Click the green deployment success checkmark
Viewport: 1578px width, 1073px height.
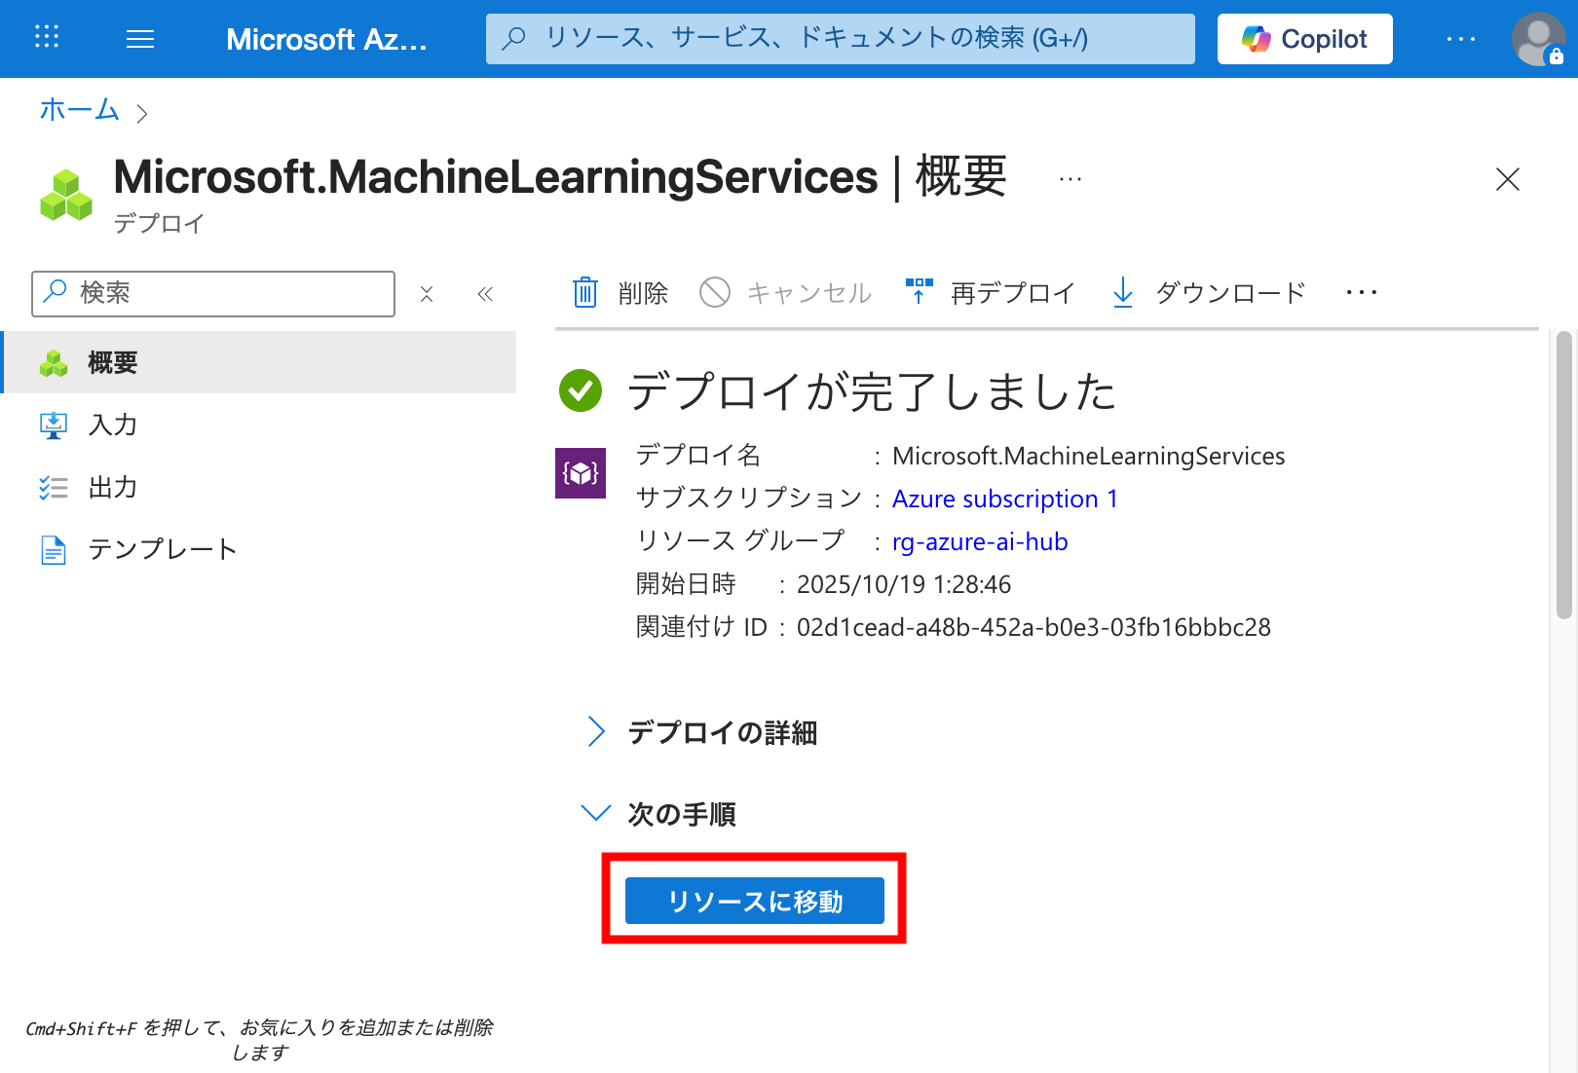click(581, 390)
